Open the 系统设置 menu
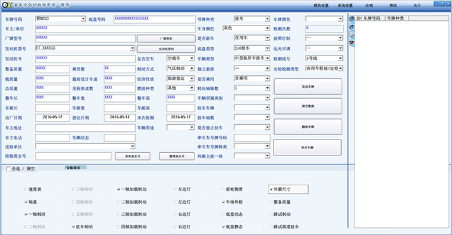Viewport: 452px width, 235px height. coord(346,6)
